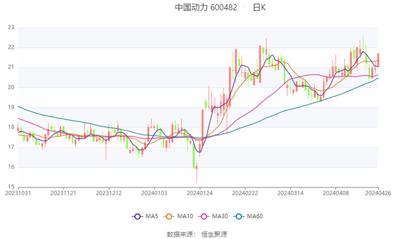Toggle the MA60 legend entry
The height and width of the screenshot is (239, 394).
(248, 216)
